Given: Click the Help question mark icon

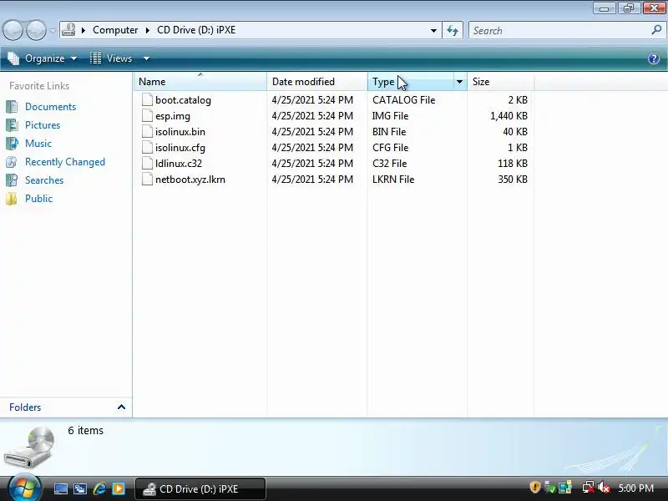Looking at the screenshot, I should pyautogui.click(x=654, y=58).
